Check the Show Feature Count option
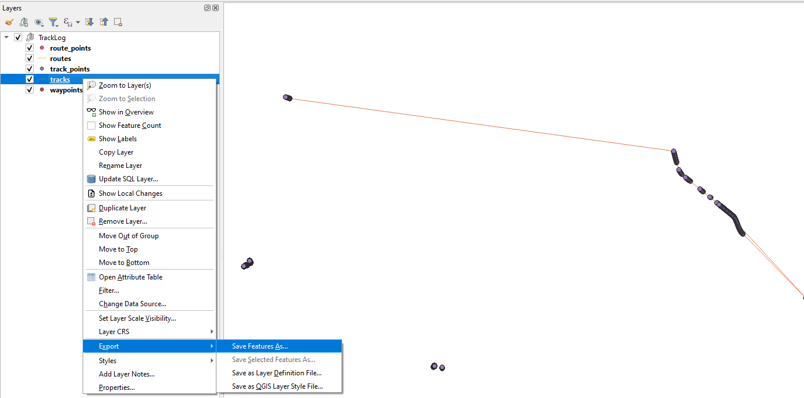Screen dimensions: 804x398 tap(91, 126)
